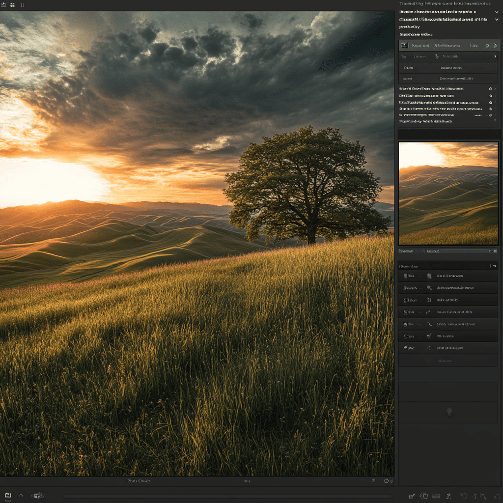Click the first icon in the bottom-right icon group
This screenshot has width=503, height=503.
pos(412,496)
